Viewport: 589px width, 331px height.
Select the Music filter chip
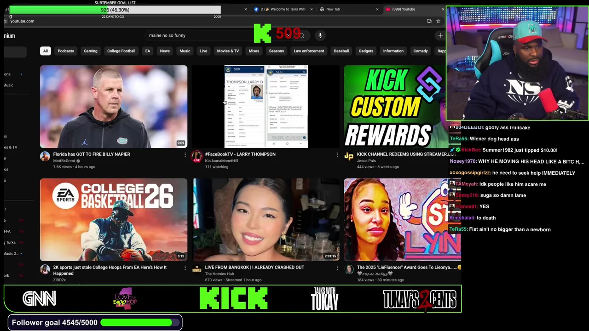[185, 51]
